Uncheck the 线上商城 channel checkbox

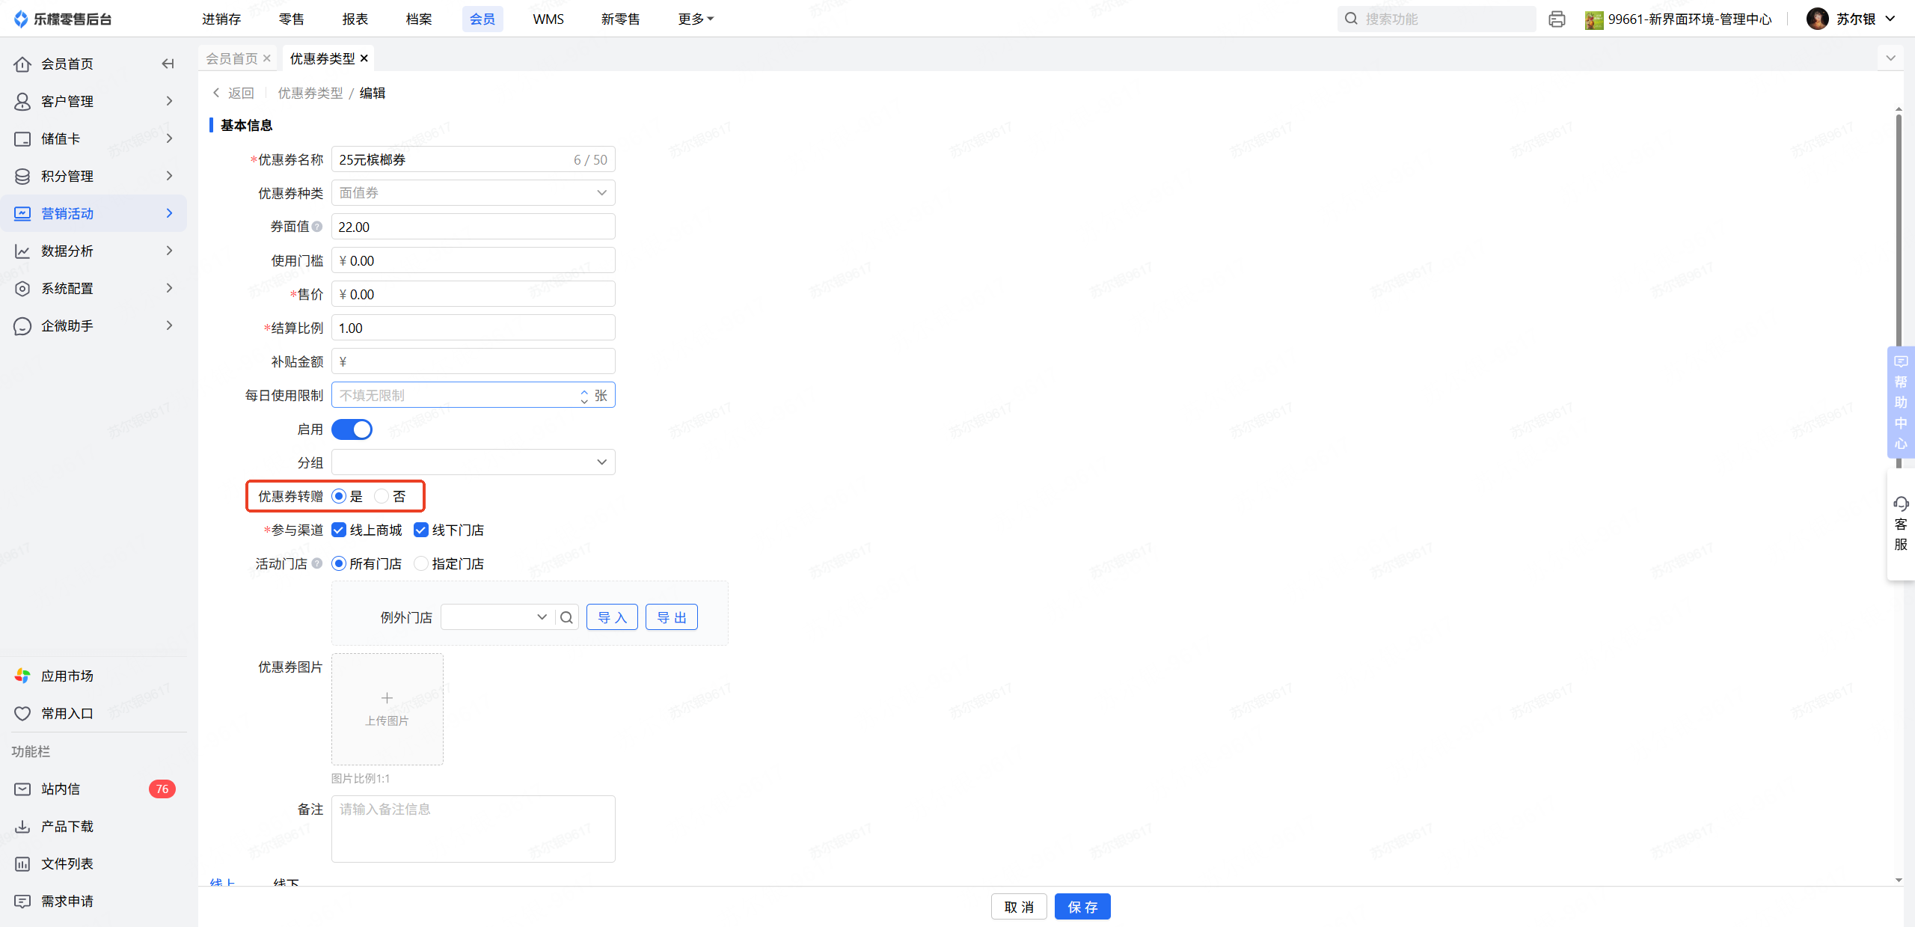click(339, 530)
